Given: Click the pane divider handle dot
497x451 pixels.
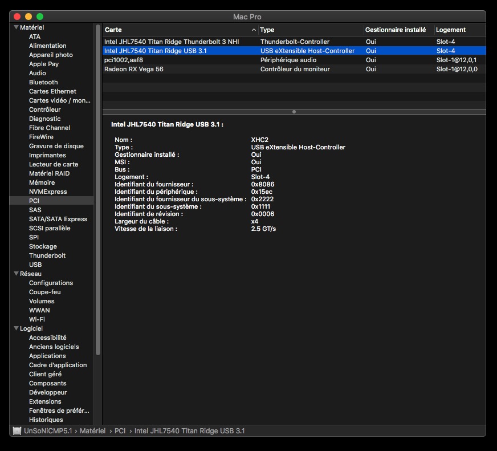Looking at the screenshot, I should click(x=294, y=112).
